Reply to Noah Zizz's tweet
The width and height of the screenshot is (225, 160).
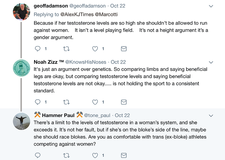point(38,102)
